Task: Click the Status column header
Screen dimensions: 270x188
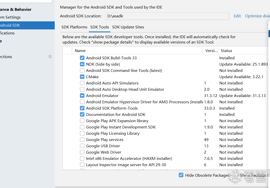Action: [243, 51]
